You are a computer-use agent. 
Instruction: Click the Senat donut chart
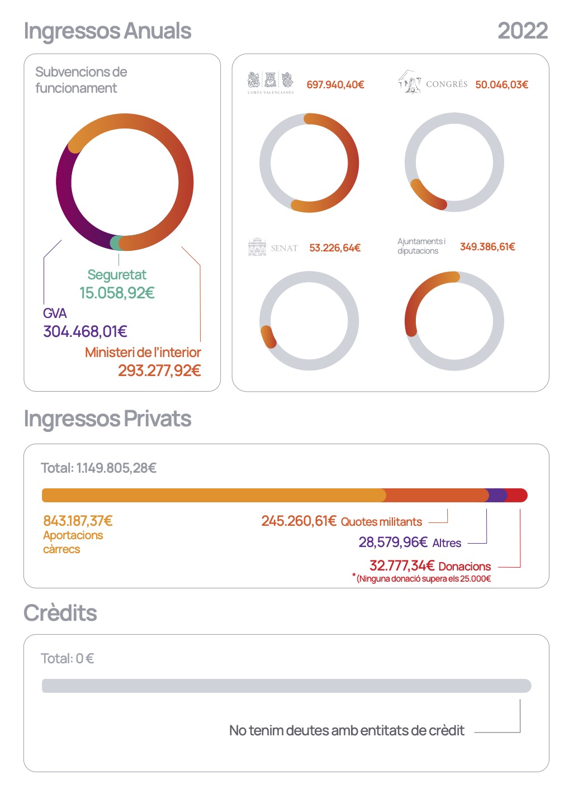click(x=309, y=321)
